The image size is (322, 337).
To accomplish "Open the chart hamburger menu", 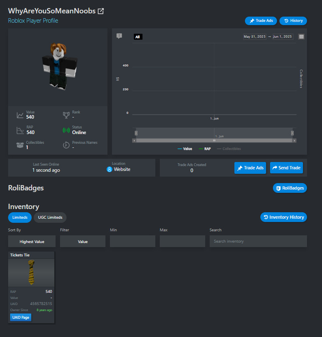I will tap(301, 36).
